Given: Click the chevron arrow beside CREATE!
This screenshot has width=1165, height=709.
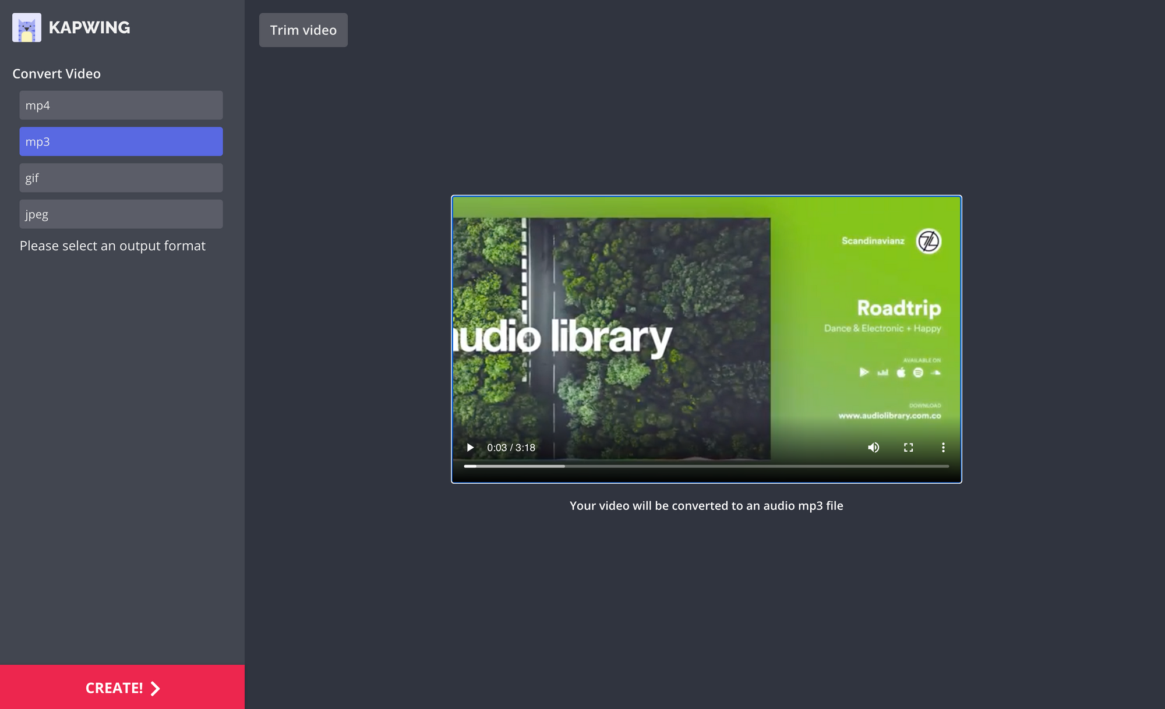Looking at the screenshot, I should pos(156,689).
